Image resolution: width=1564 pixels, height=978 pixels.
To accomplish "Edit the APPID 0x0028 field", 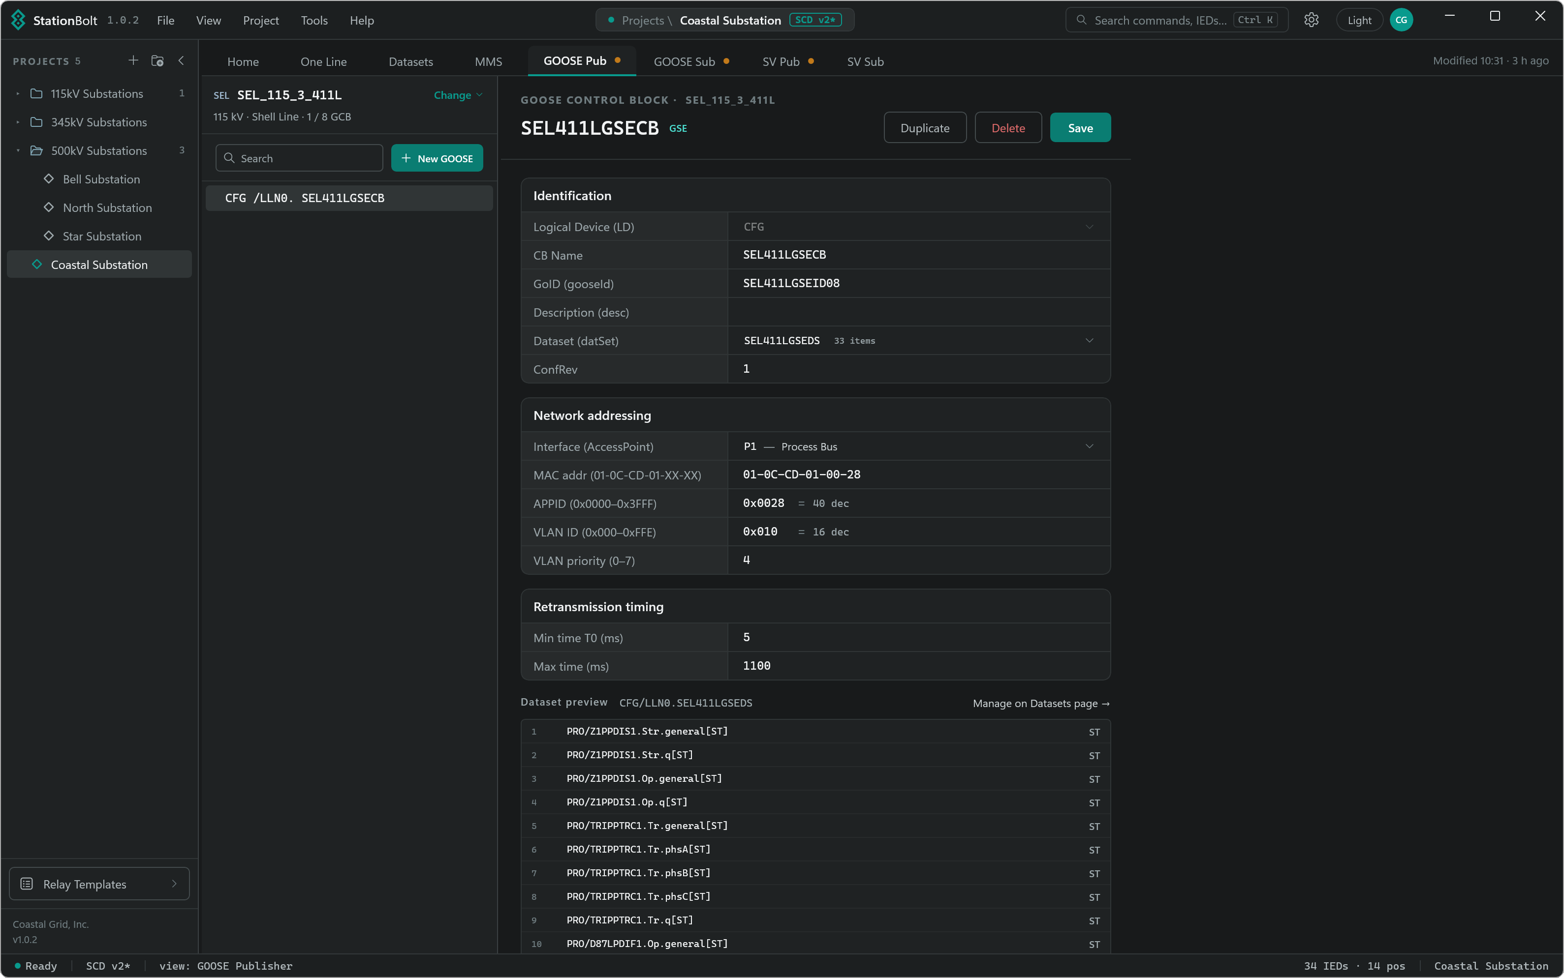I will coord(919,503).
